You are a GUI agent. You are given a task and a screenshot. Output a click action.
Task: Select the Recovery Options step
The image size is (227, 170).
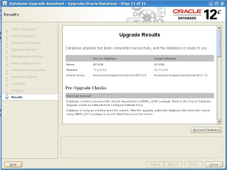point(24,77)
